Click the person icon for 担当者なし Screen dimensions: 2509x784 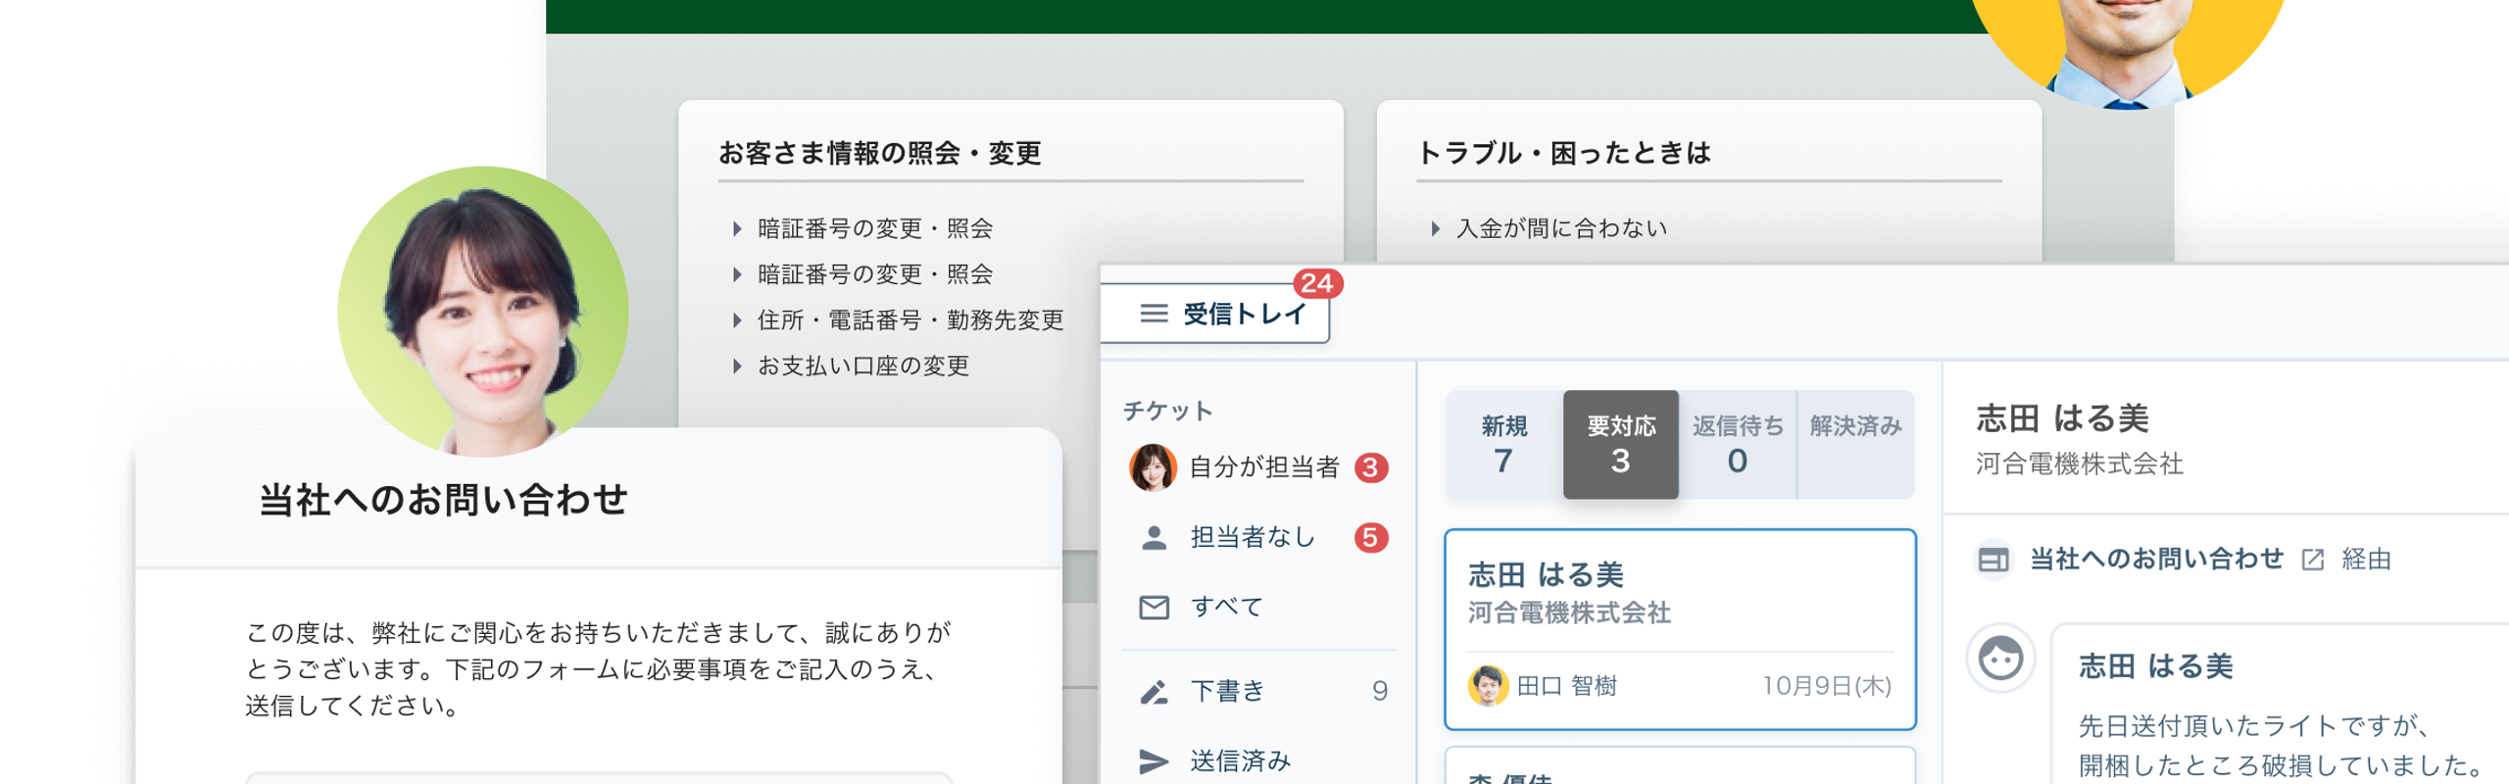pos(1154,537)
